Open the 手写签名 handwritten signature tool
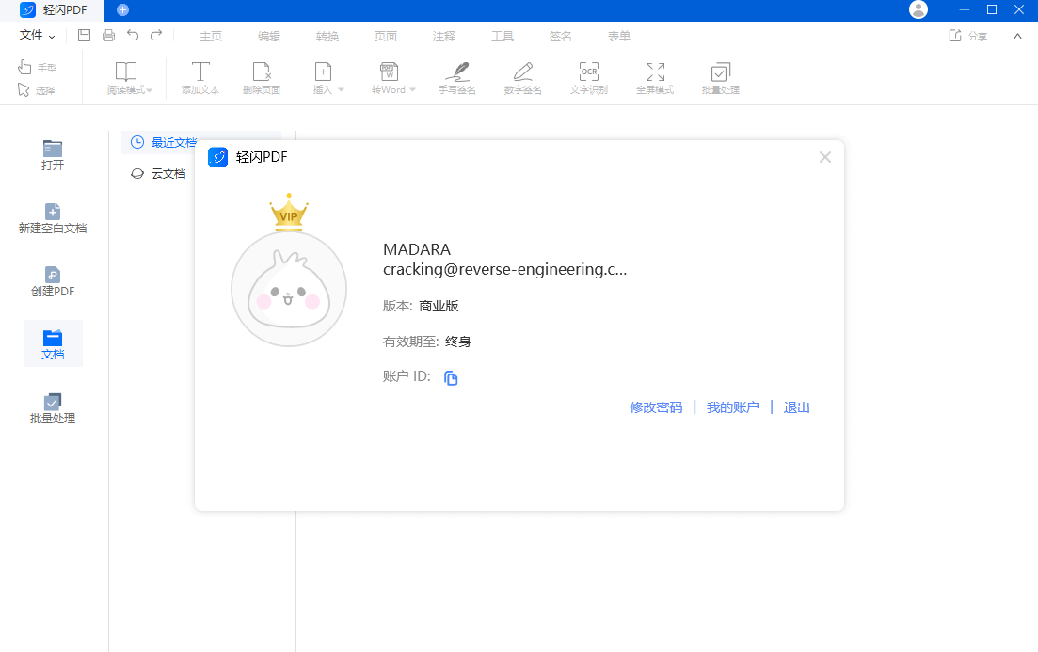Image resolution: width=1038 pixels, height=652 pixels. (456, 77)
